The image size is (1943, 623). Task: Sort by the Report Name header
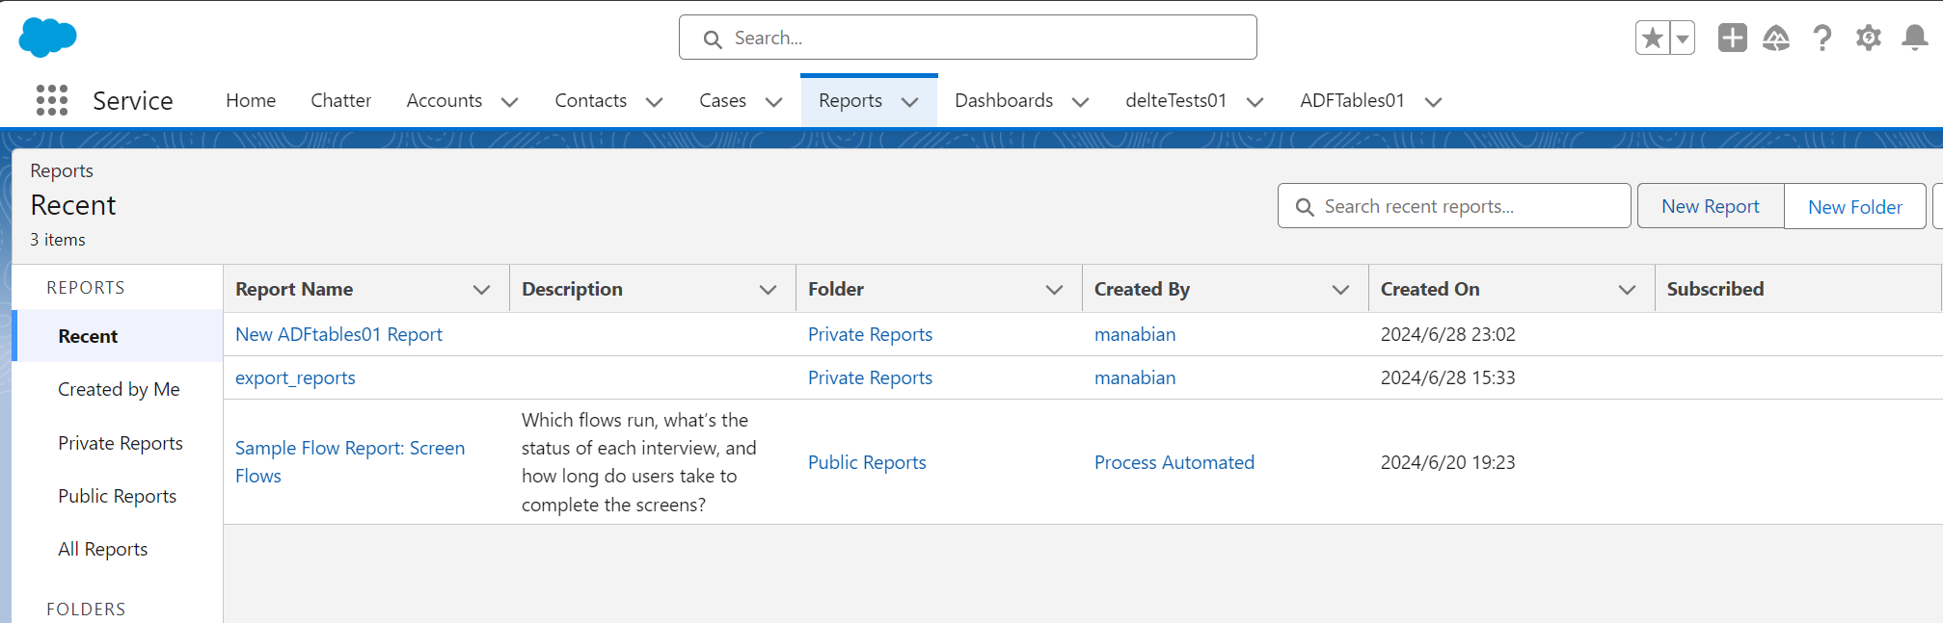point(294,289)
